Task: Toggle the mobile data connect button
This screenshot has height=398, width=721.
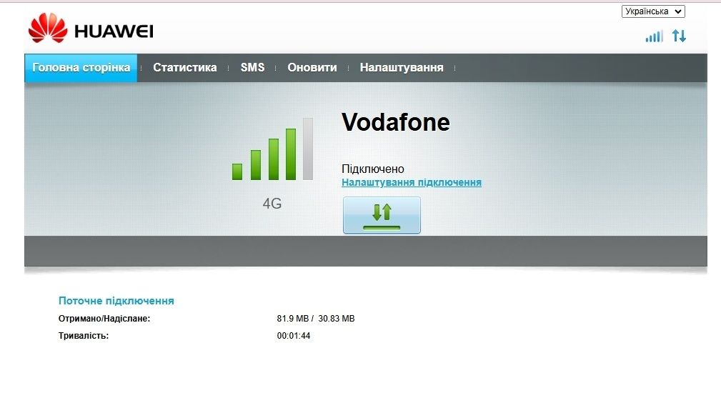Action: coord(382,215)
